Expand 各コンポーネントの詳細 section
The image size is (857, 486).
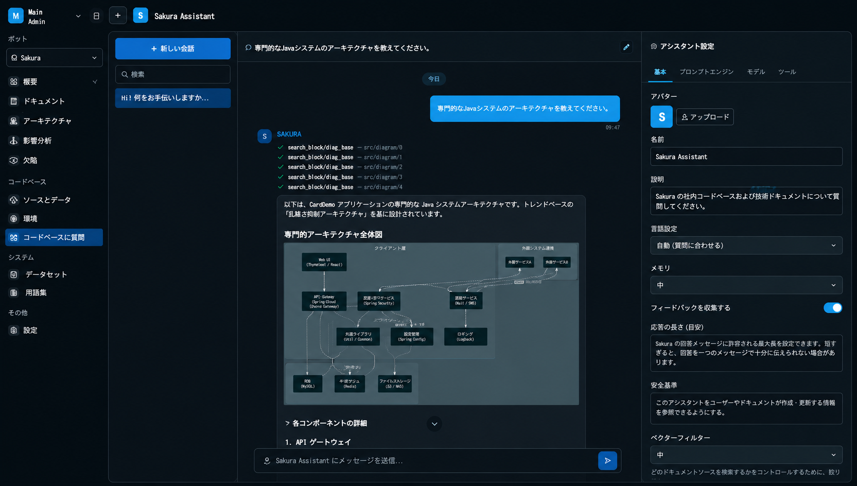(326, 423)
